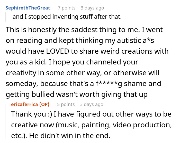The width and height of the screenshot is (180, 143).
Task: Click the 5 points score on the reply
Action: pyautogui.click(x=66, y=104)
